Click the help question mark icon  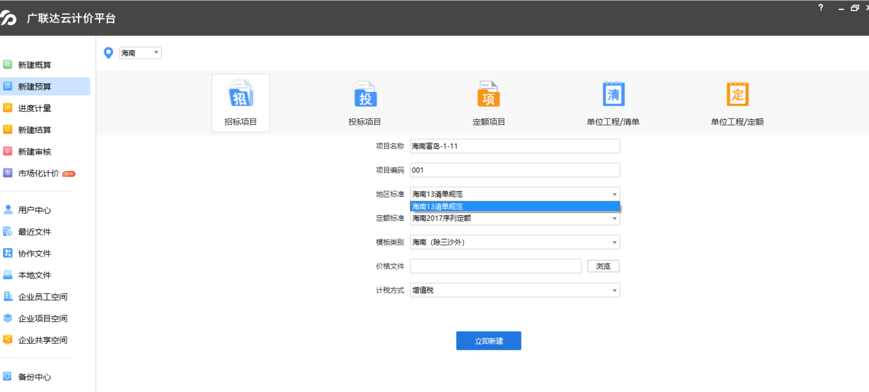821,7
